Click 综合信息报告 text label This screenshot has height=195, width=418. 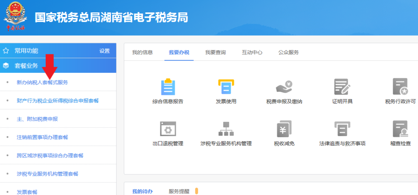click(168, 102)
